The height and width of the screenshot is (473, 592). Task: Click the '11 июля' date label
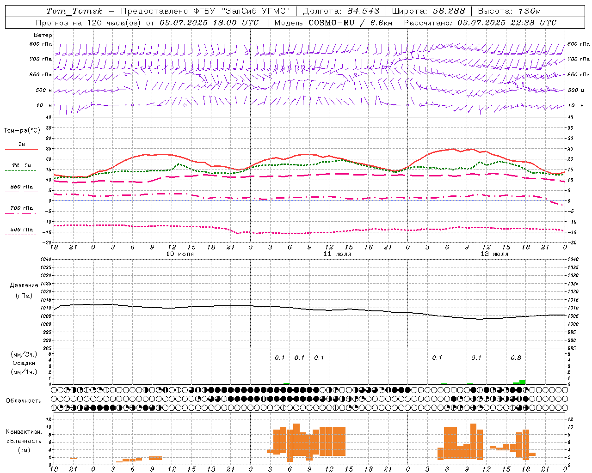[x=337, y=254]
